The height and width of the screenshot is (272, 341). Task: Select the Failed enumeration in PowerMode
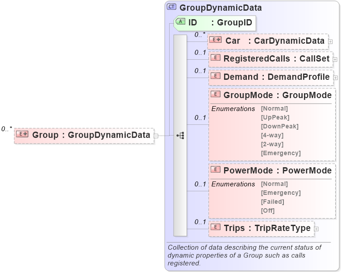tap(272, 202)
